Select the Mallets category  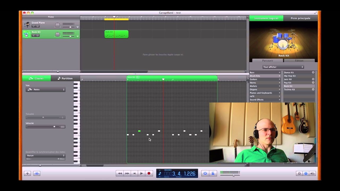(x=265, y=86)
